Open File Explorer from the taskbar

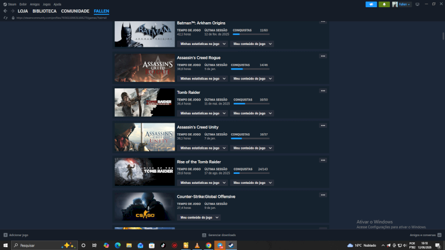[x=129, y=246]
